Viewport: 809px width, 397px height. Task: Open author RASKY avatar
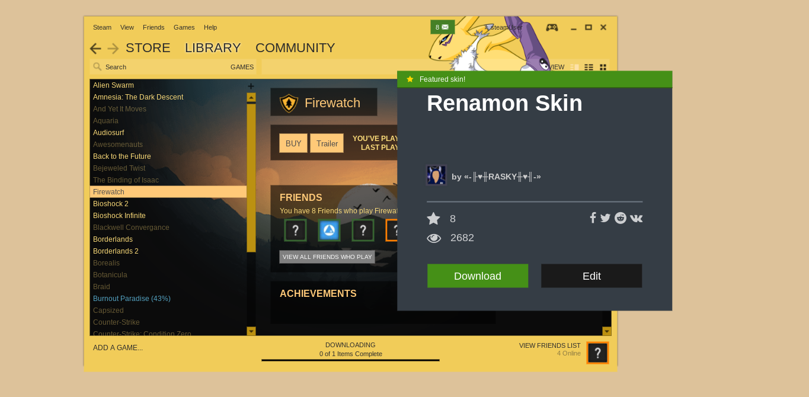point(436,175)
